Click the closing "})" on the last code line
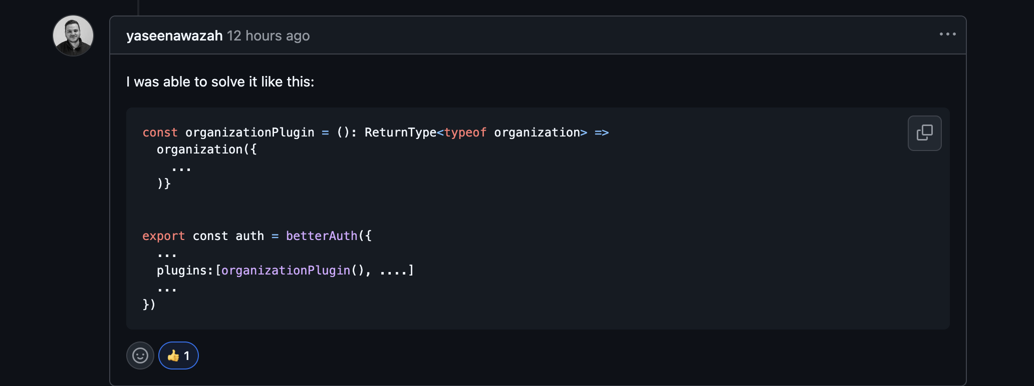The width and height of the screenshot is (1034, 386). coord(149,304)
